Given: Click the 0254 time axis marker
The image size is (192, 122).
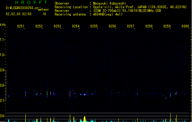Looking at the screenshot, I should tap(76, 26).
